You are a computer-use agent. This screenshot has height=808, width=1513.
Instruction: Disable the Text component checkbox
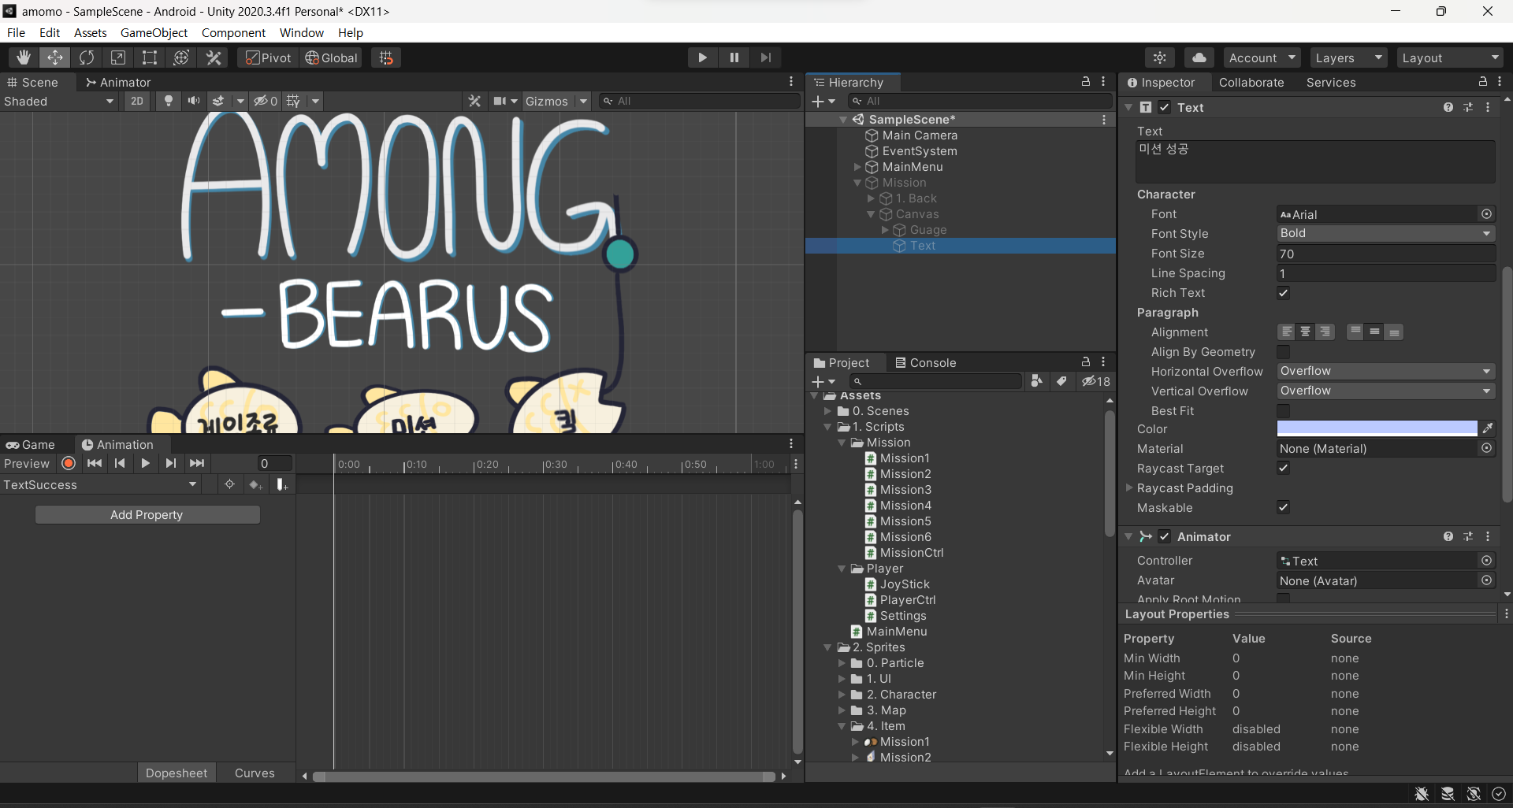point(1165,107)
